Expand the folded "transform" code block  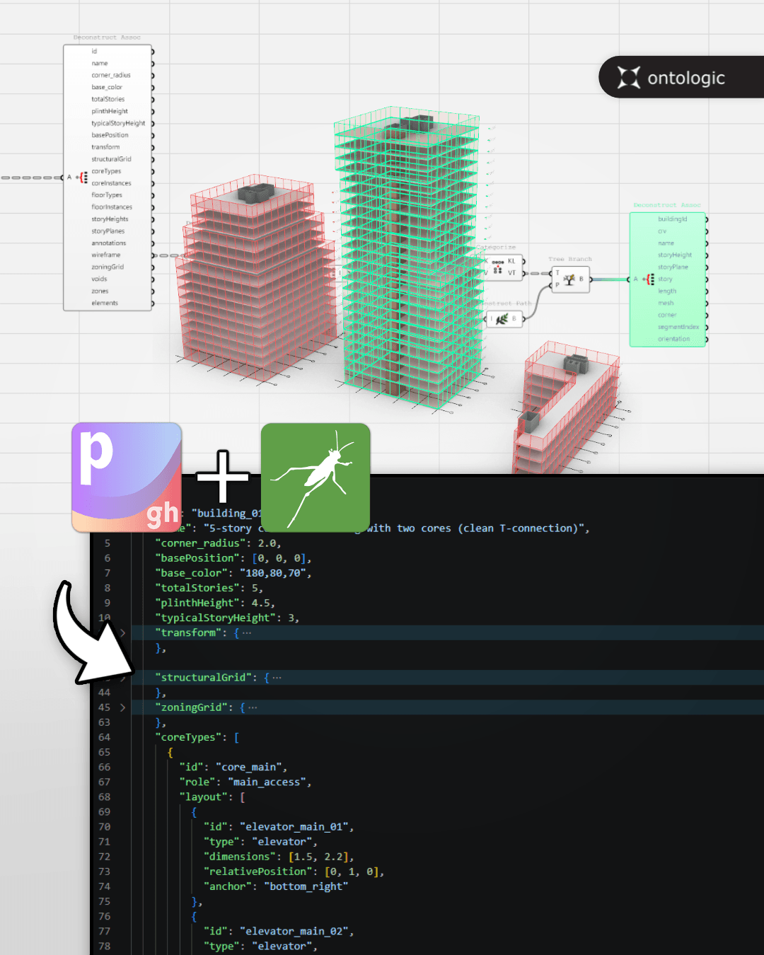122,632
